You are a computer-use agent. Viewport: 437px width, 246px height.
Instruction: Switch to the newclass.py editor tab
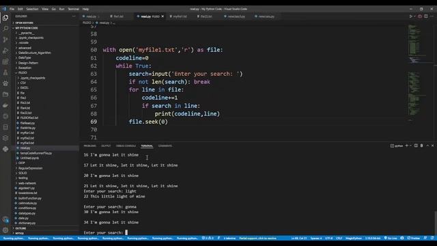[x=265, y=16]
